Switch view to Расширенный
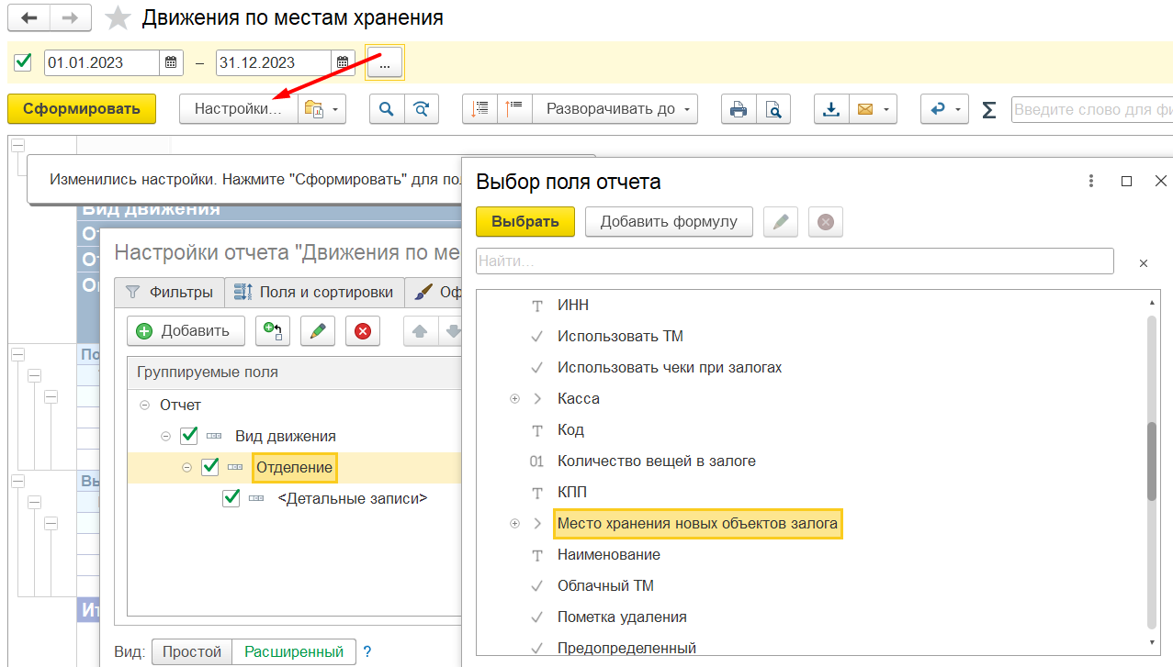1173x667 pixels. 294,651
